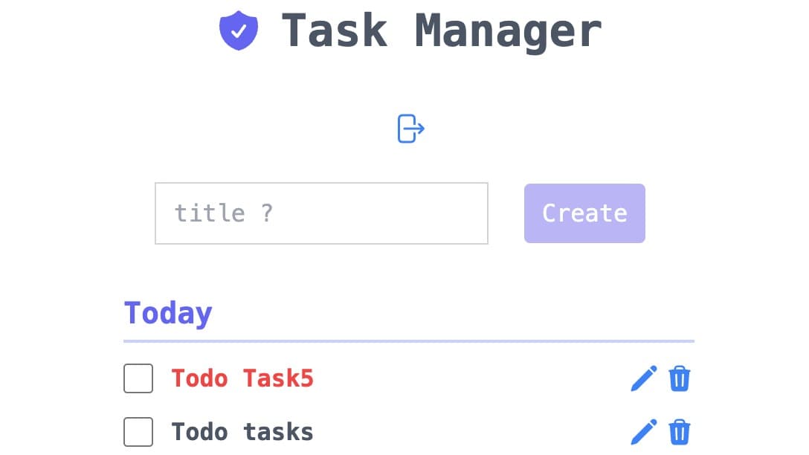Tick the checkbox beside Todo tasks

pyautogui.click(x=138, y=432)
